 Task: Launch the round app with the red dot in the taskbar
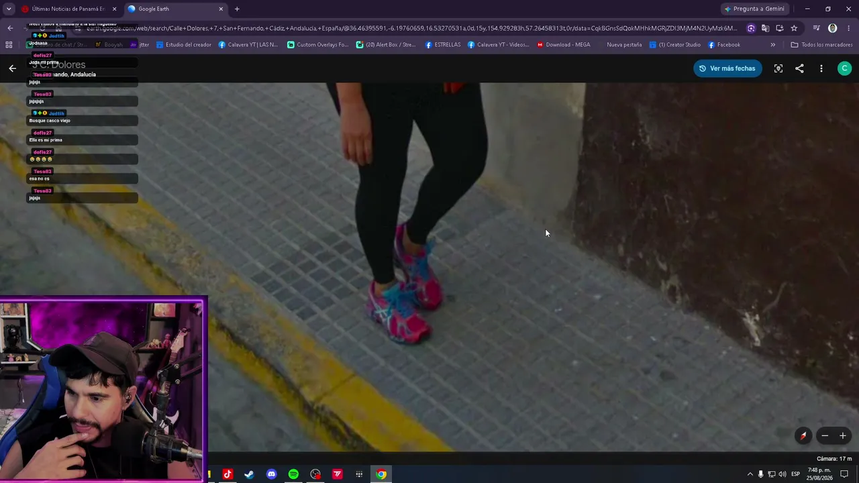[315, 474]
